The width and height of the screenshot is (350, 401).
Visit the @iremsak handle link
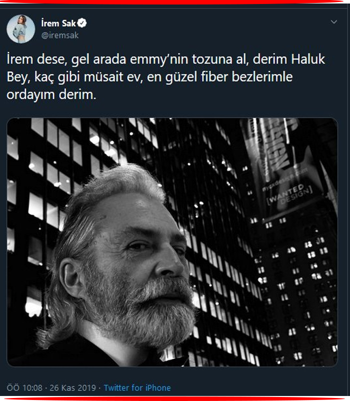click(60, 35)
